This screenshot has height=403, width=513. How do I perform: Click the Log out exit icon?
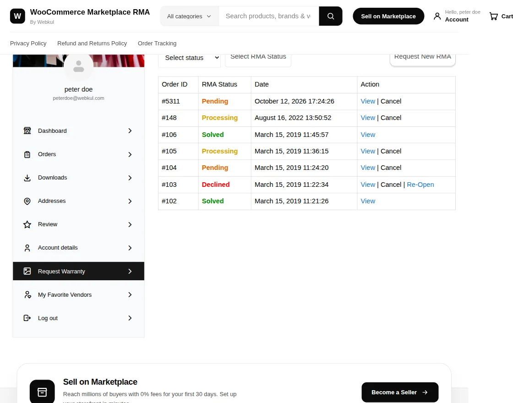tap(27, 318)
